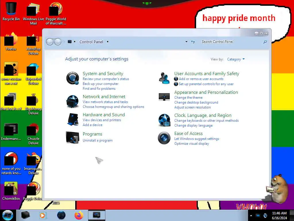Viewport: 294px width, 221px height.
Task: Click Find and fix problems link
Action: click(x=99, y=89)
